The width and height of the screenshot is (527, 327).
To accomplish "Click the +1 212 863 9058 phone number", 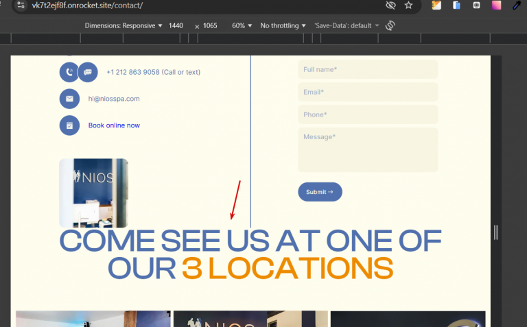I will (x=154, y=72).
